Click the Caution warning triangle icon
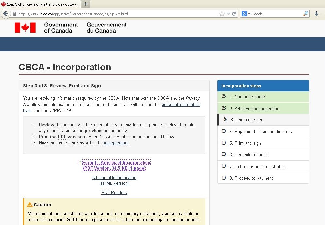Image resolution: width=325 pixels, height=225 pixels. click(30, 204)
